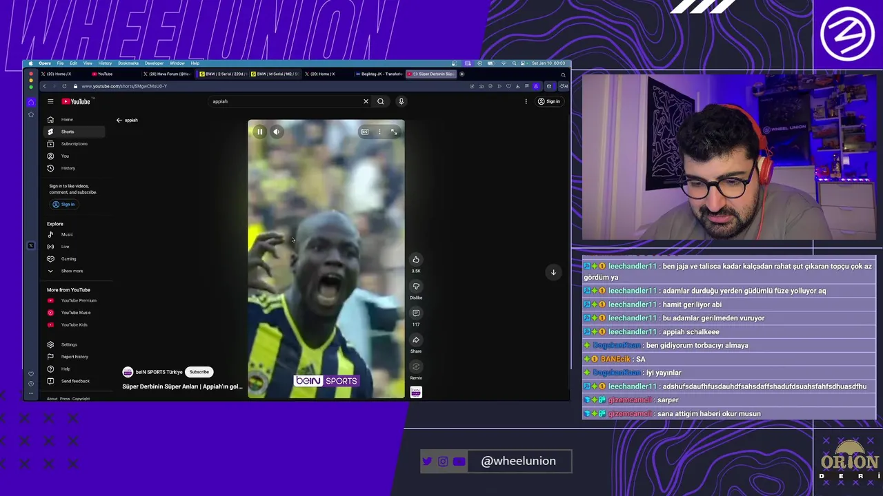Open Opera sidebar history clock icon
Screen dimensions: 883x496
point(30,382)
